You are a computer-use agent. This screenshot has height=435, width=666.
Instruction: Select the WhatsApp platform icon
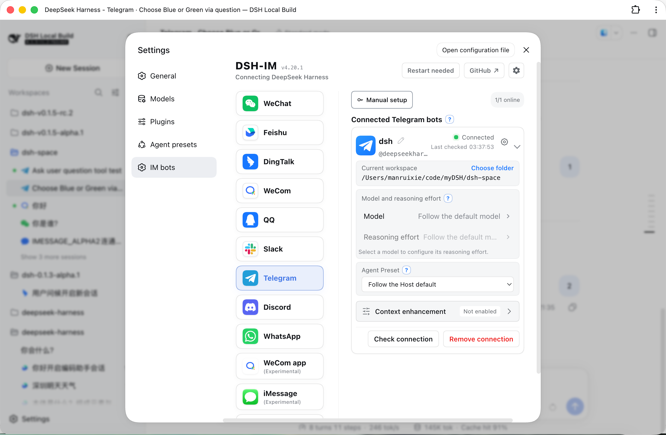(250, 337)
